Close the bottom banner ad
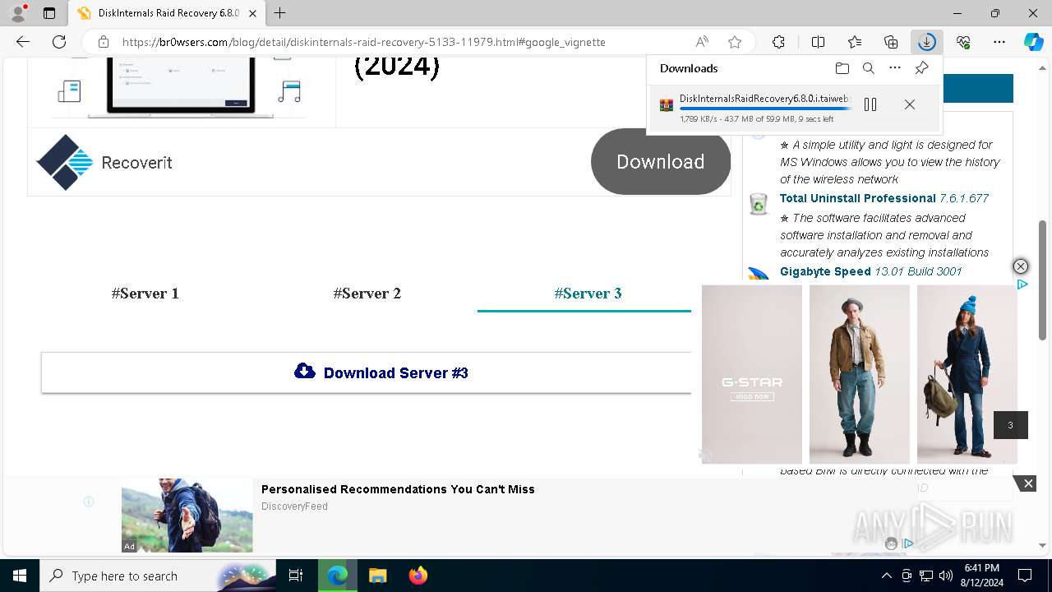This screenshot has height=592, width=1052. tap(1028, 483)
